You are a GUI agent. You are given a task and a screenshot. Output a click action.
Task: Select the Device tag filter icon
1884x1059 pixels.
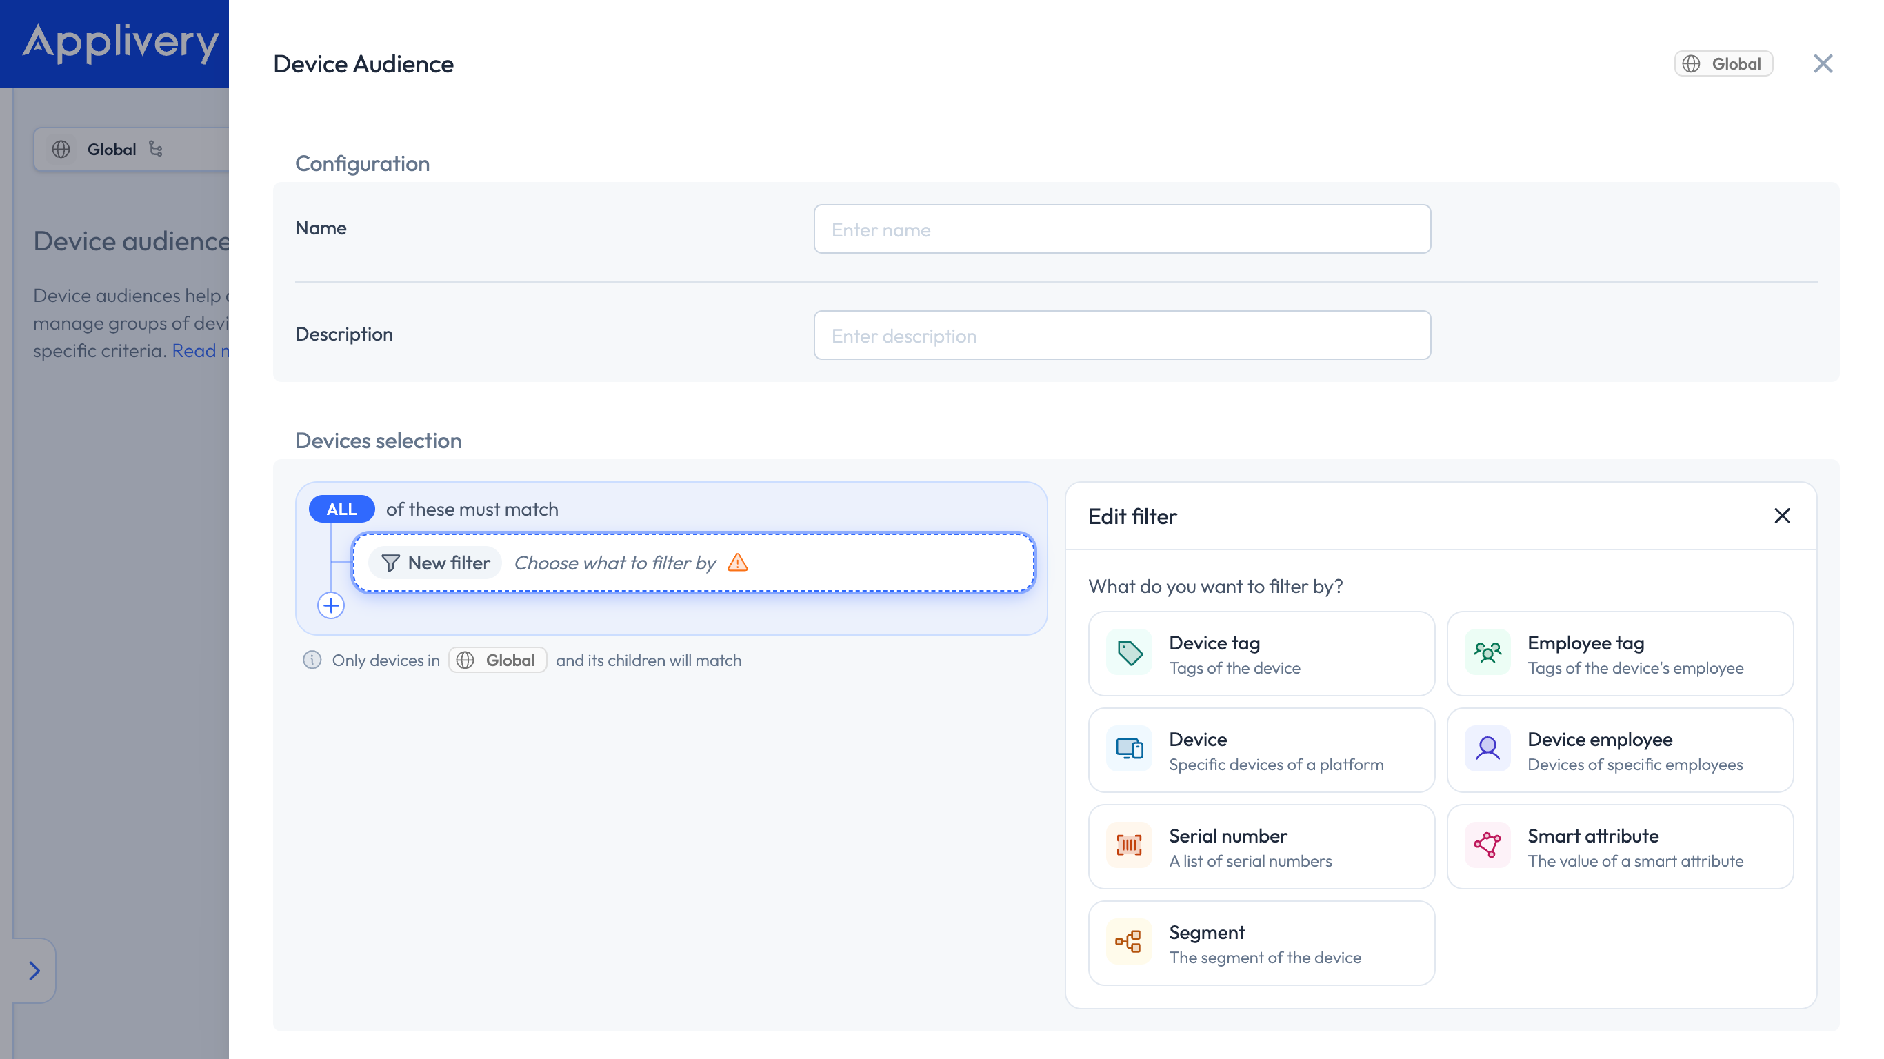click(x=1130, y=652)
